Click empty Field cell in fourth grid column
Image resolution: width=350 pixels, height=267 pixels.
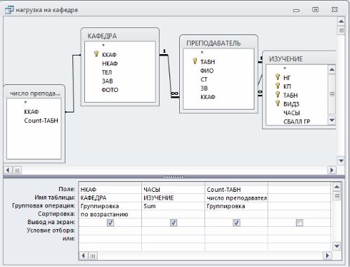point(299,189)
